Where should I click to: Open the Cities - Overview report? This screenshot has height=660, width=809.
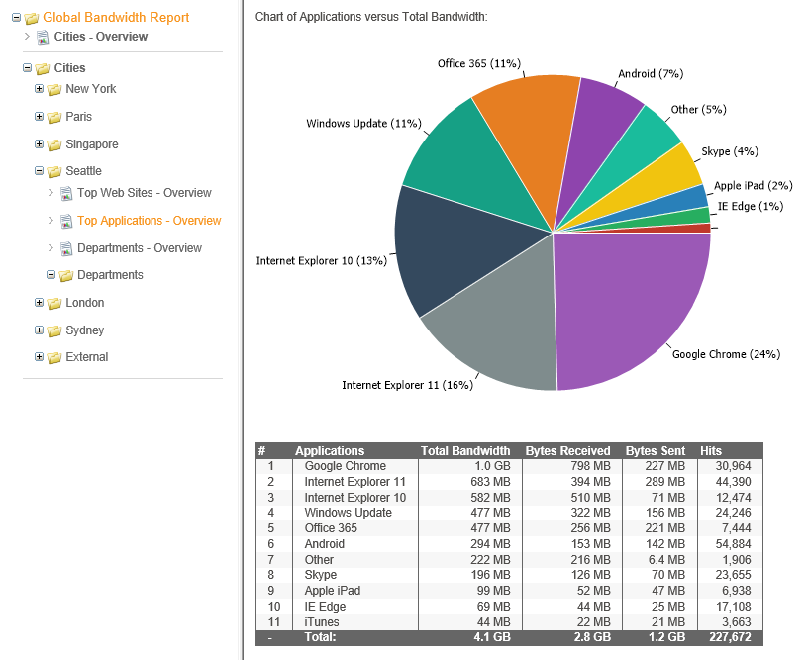(101, 37)
